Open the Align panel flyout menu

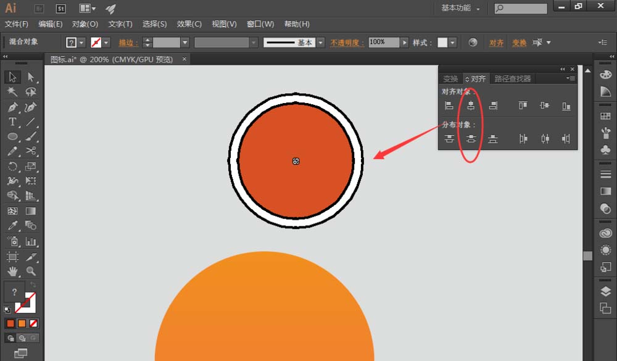571,78
